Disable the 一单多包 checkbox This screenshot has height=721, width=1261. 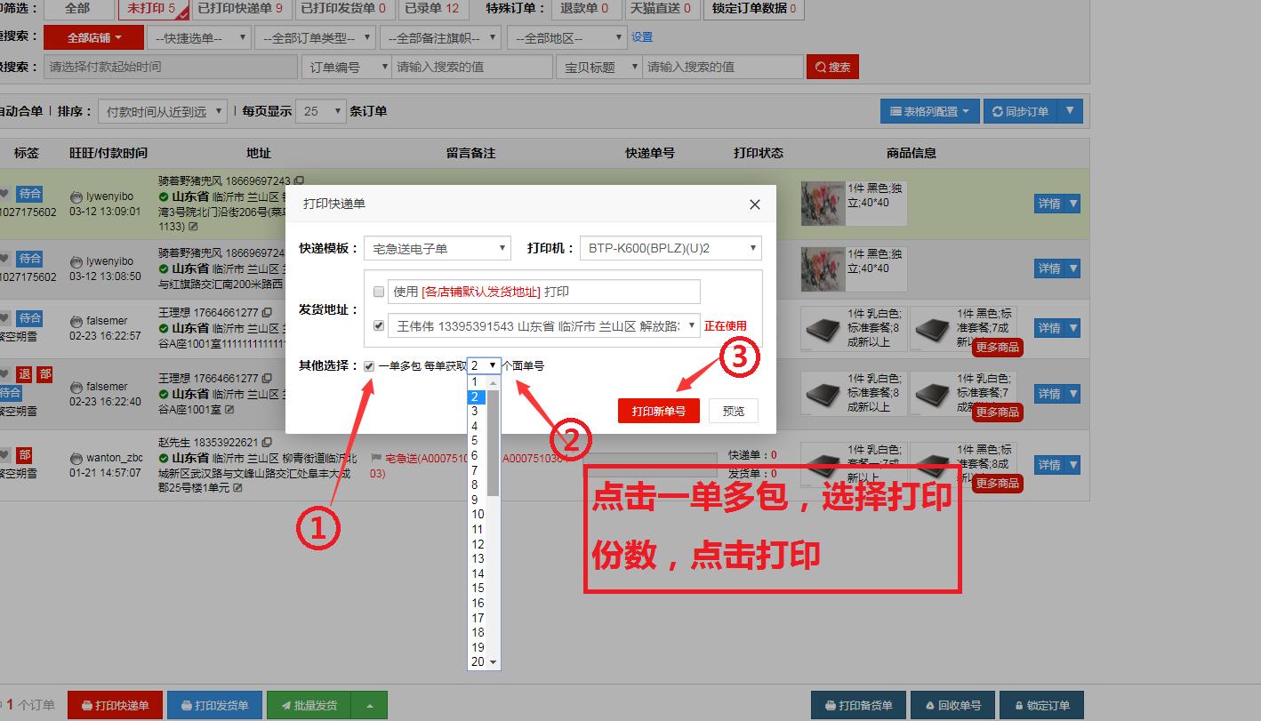[367, 365]
